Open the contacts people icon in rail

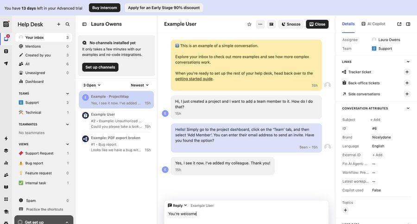[6, 175]
